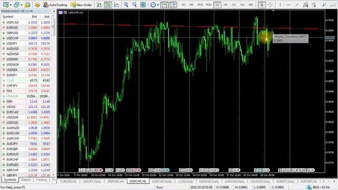The image size is (338, 190).
Task: Switch to bar chart display
Action: pyautogui.click(x=99, y=5)
